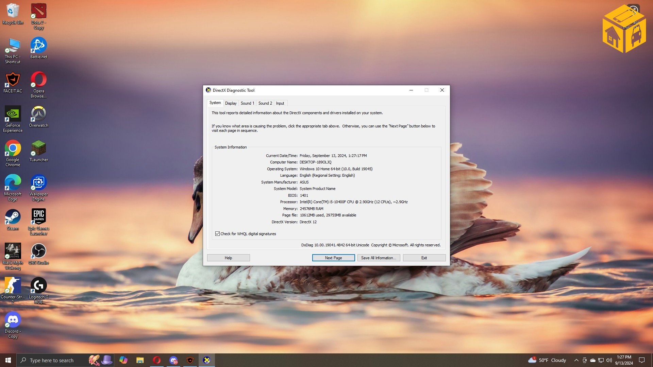Image resolution: width=653 pixels, height=367 pixels.
Task: Click the DirectX Diagnostic taskbar icon
Action: (x=206, y=360)
